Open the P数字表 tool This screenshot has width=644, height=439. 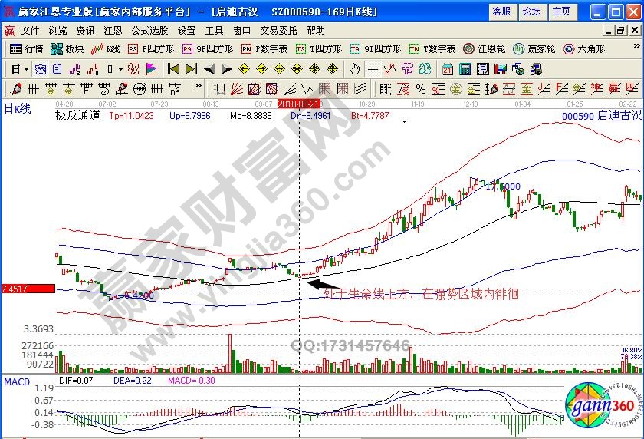(264, 49)
